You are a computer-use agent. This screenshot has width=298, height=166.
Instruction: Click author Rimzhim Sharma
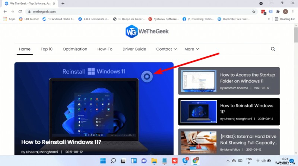click(x=236, y=88)
